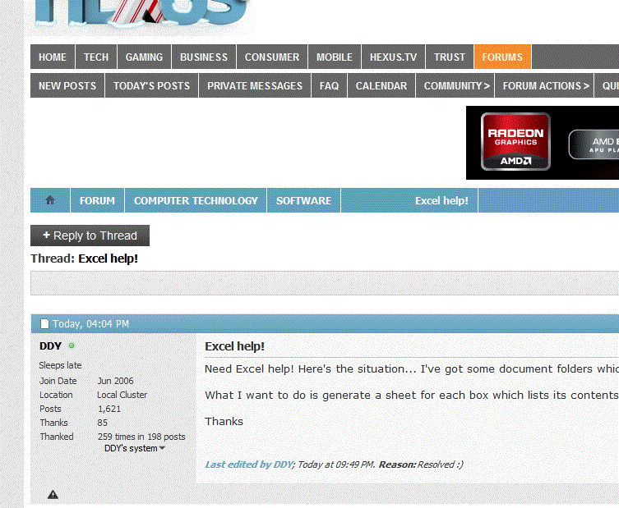Open HEXUS.TV section

click(x=393, y=57)
